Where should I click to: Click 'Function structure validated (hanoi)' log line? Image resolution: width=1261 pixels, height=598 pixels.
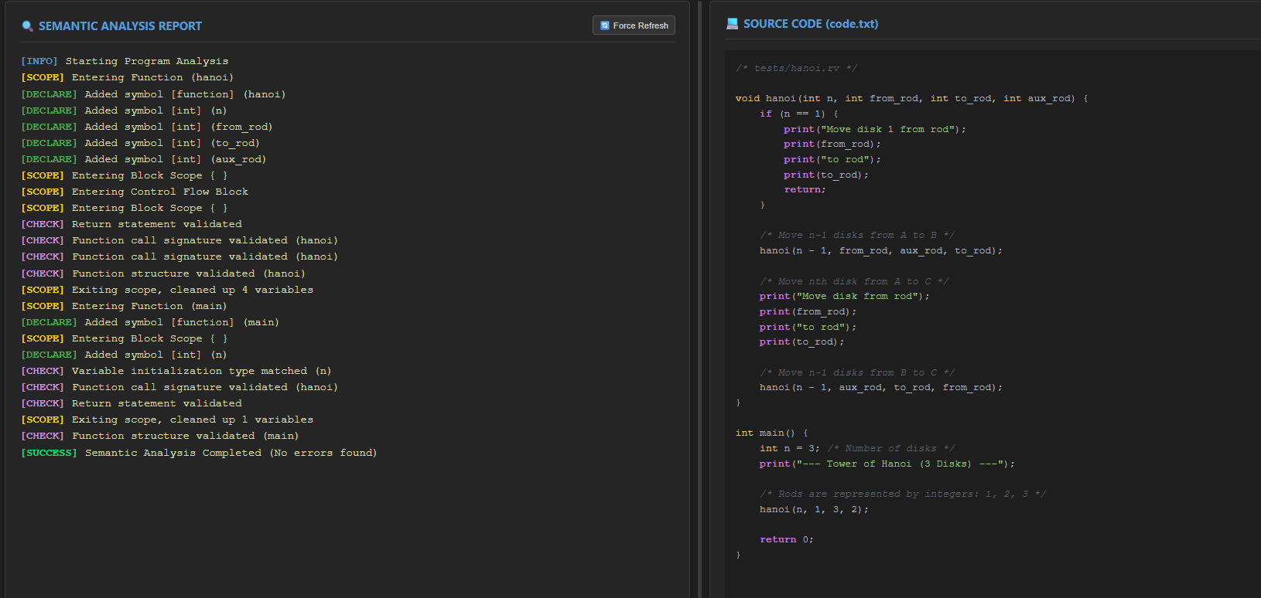click(163, 274)
